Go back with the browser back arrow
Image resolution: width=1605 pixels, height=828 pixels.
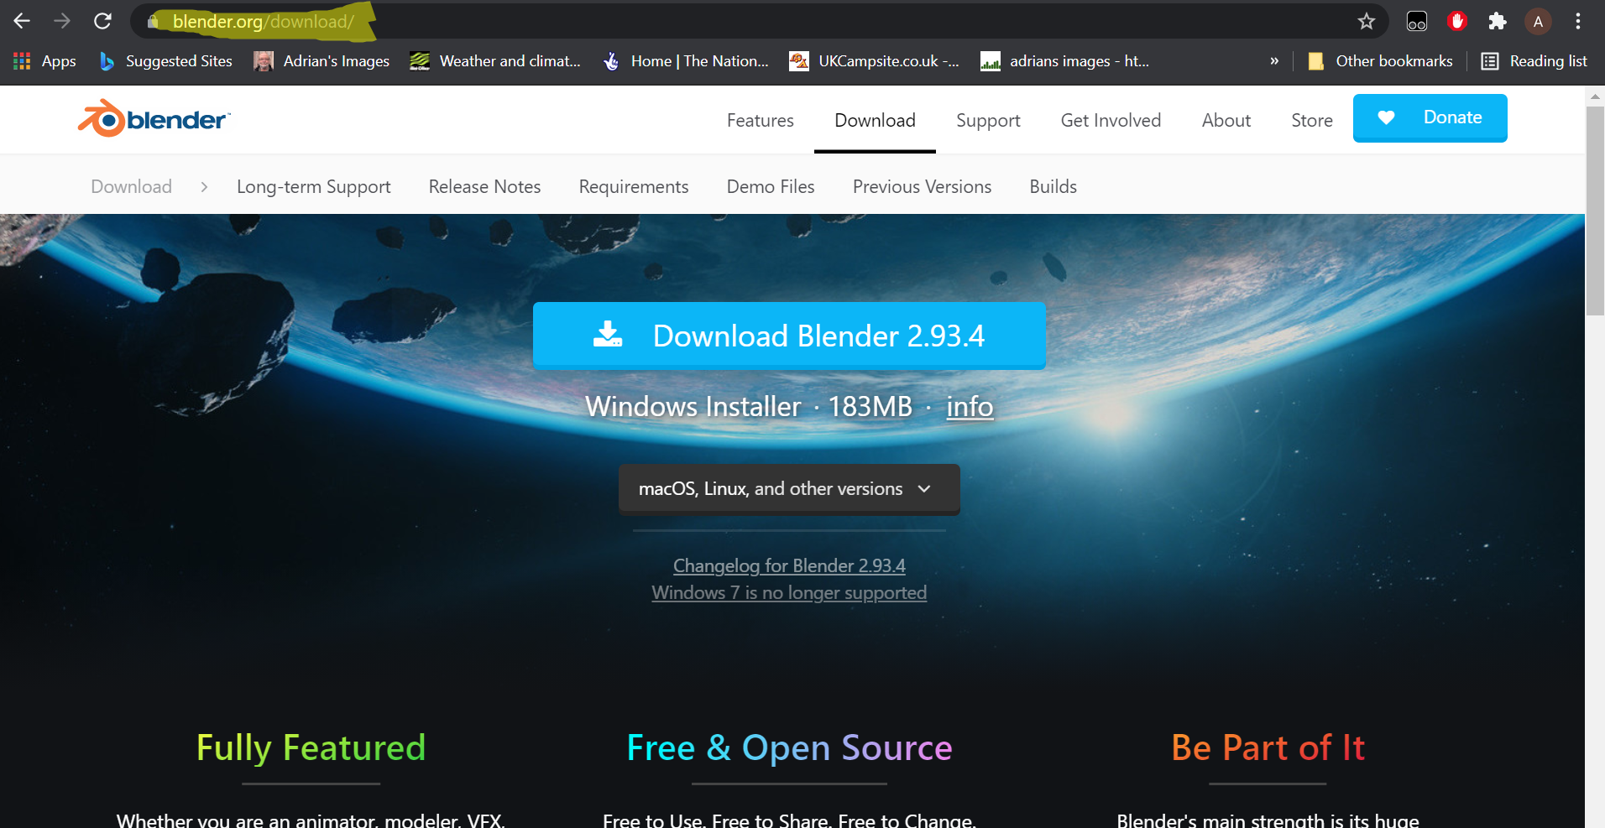(22, 21)
